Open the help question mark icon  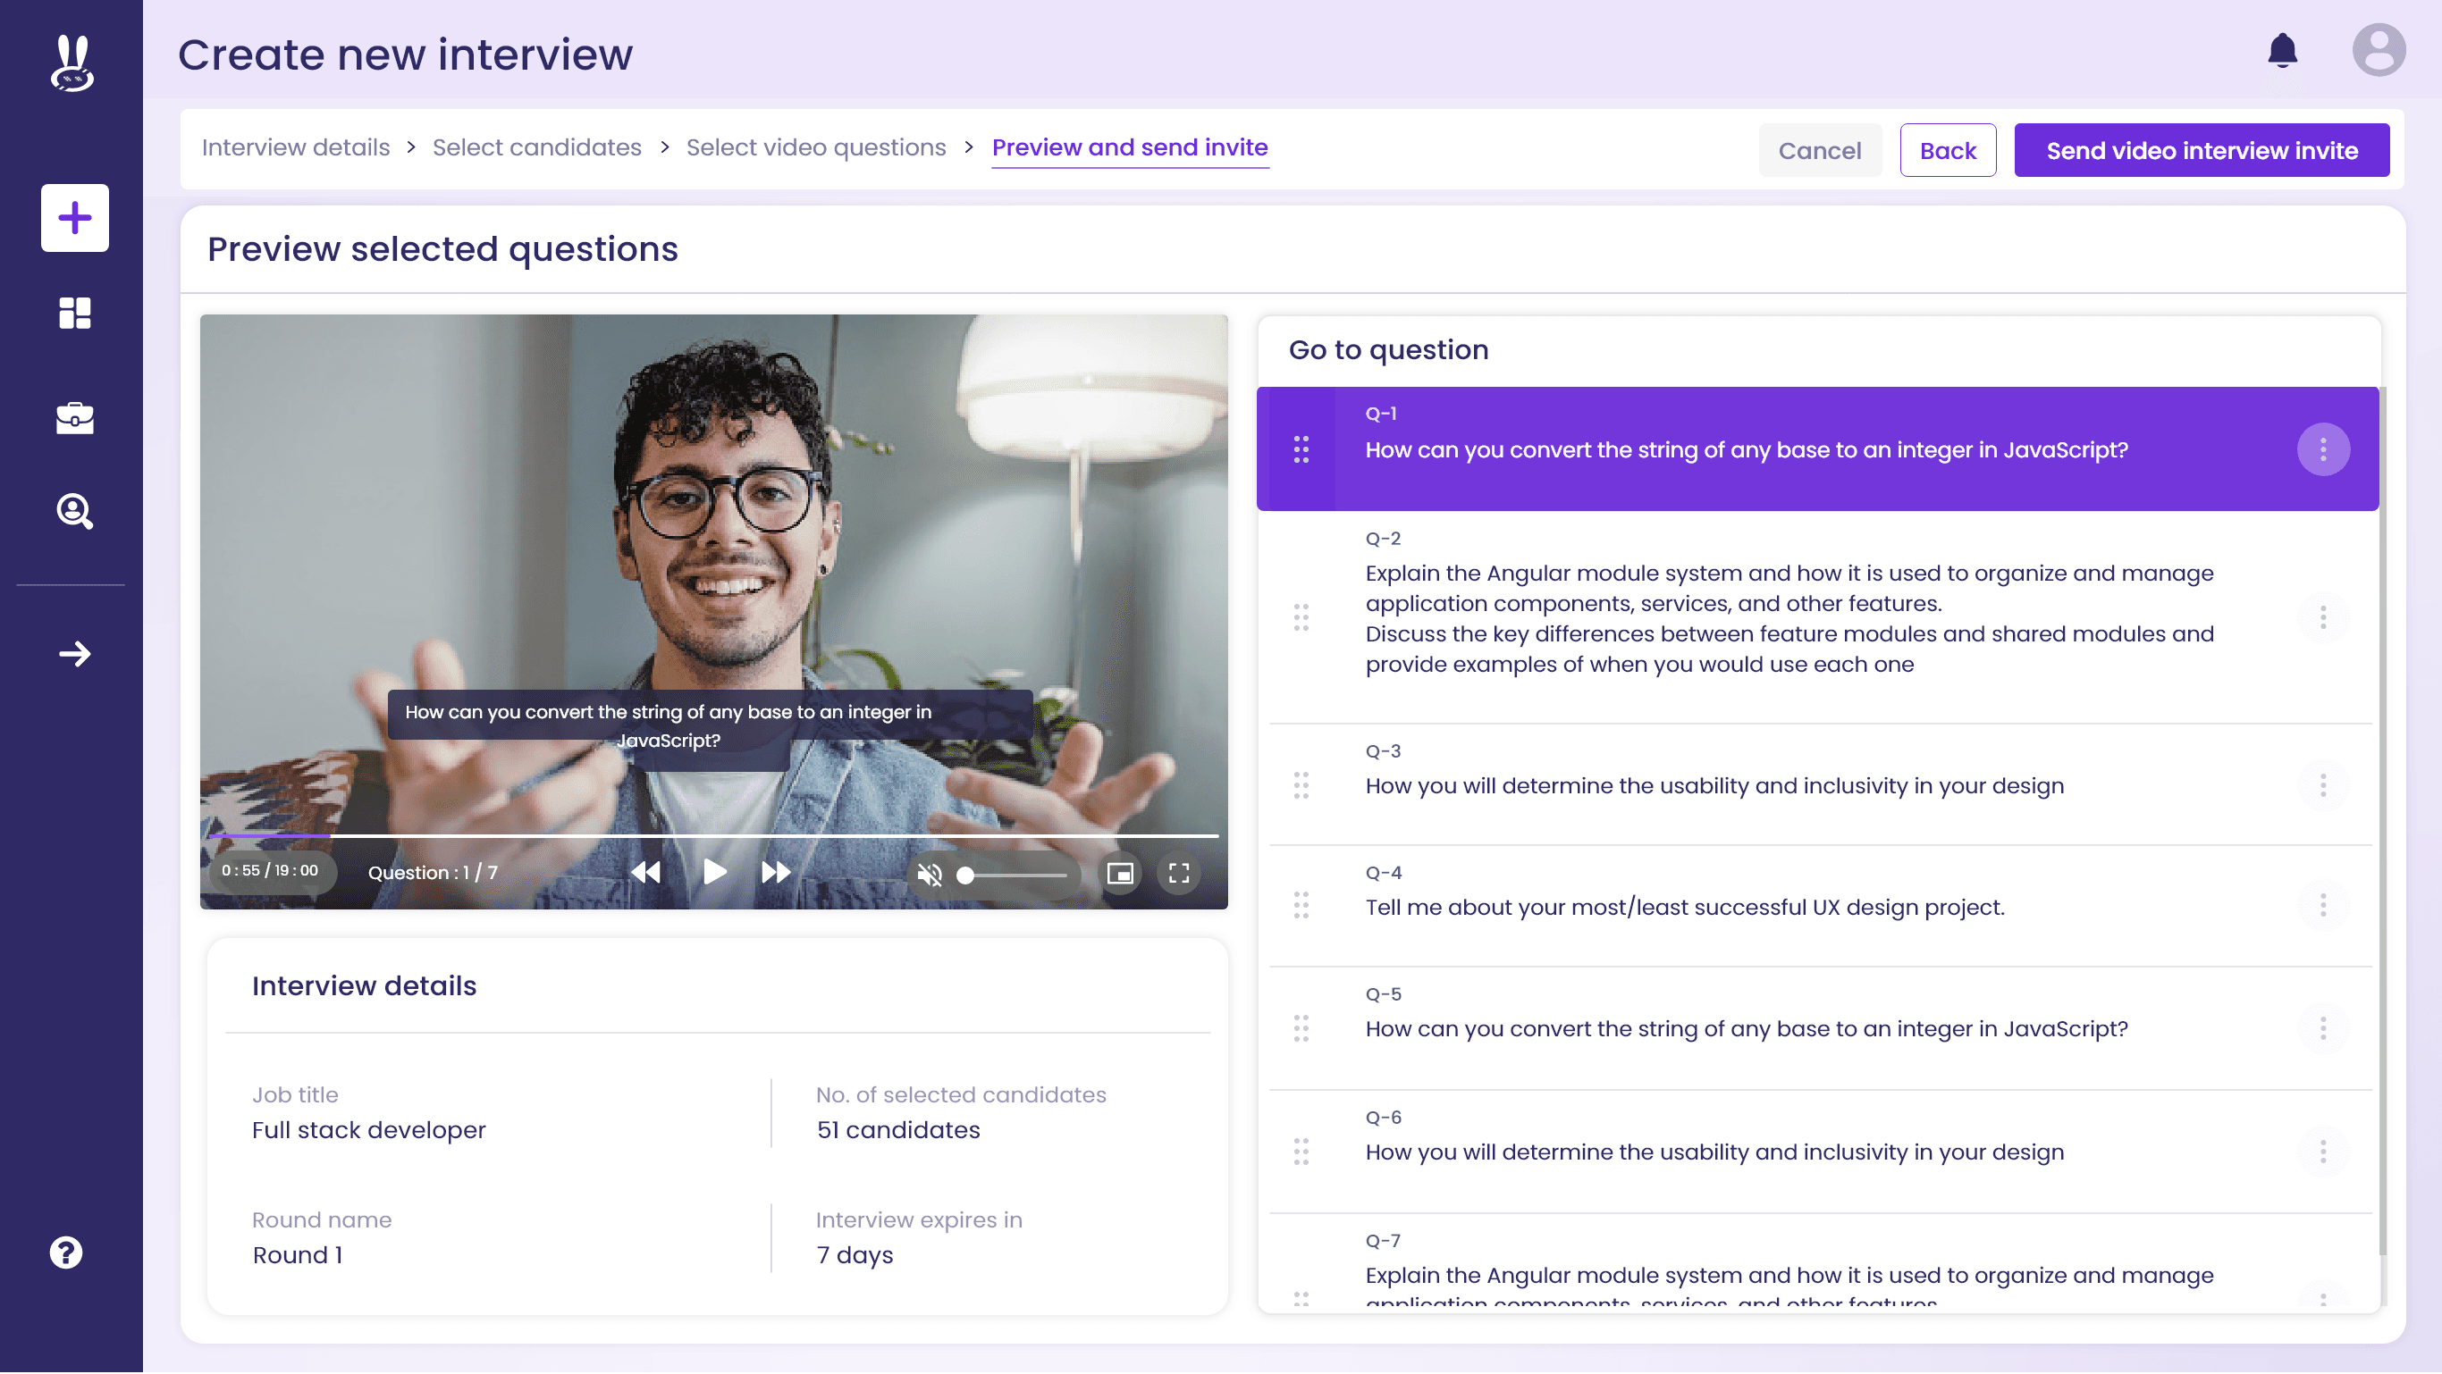click(66, 1253)
